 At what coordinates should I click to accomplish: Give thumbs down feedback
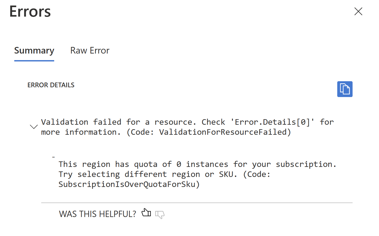[x=160, y=215]
